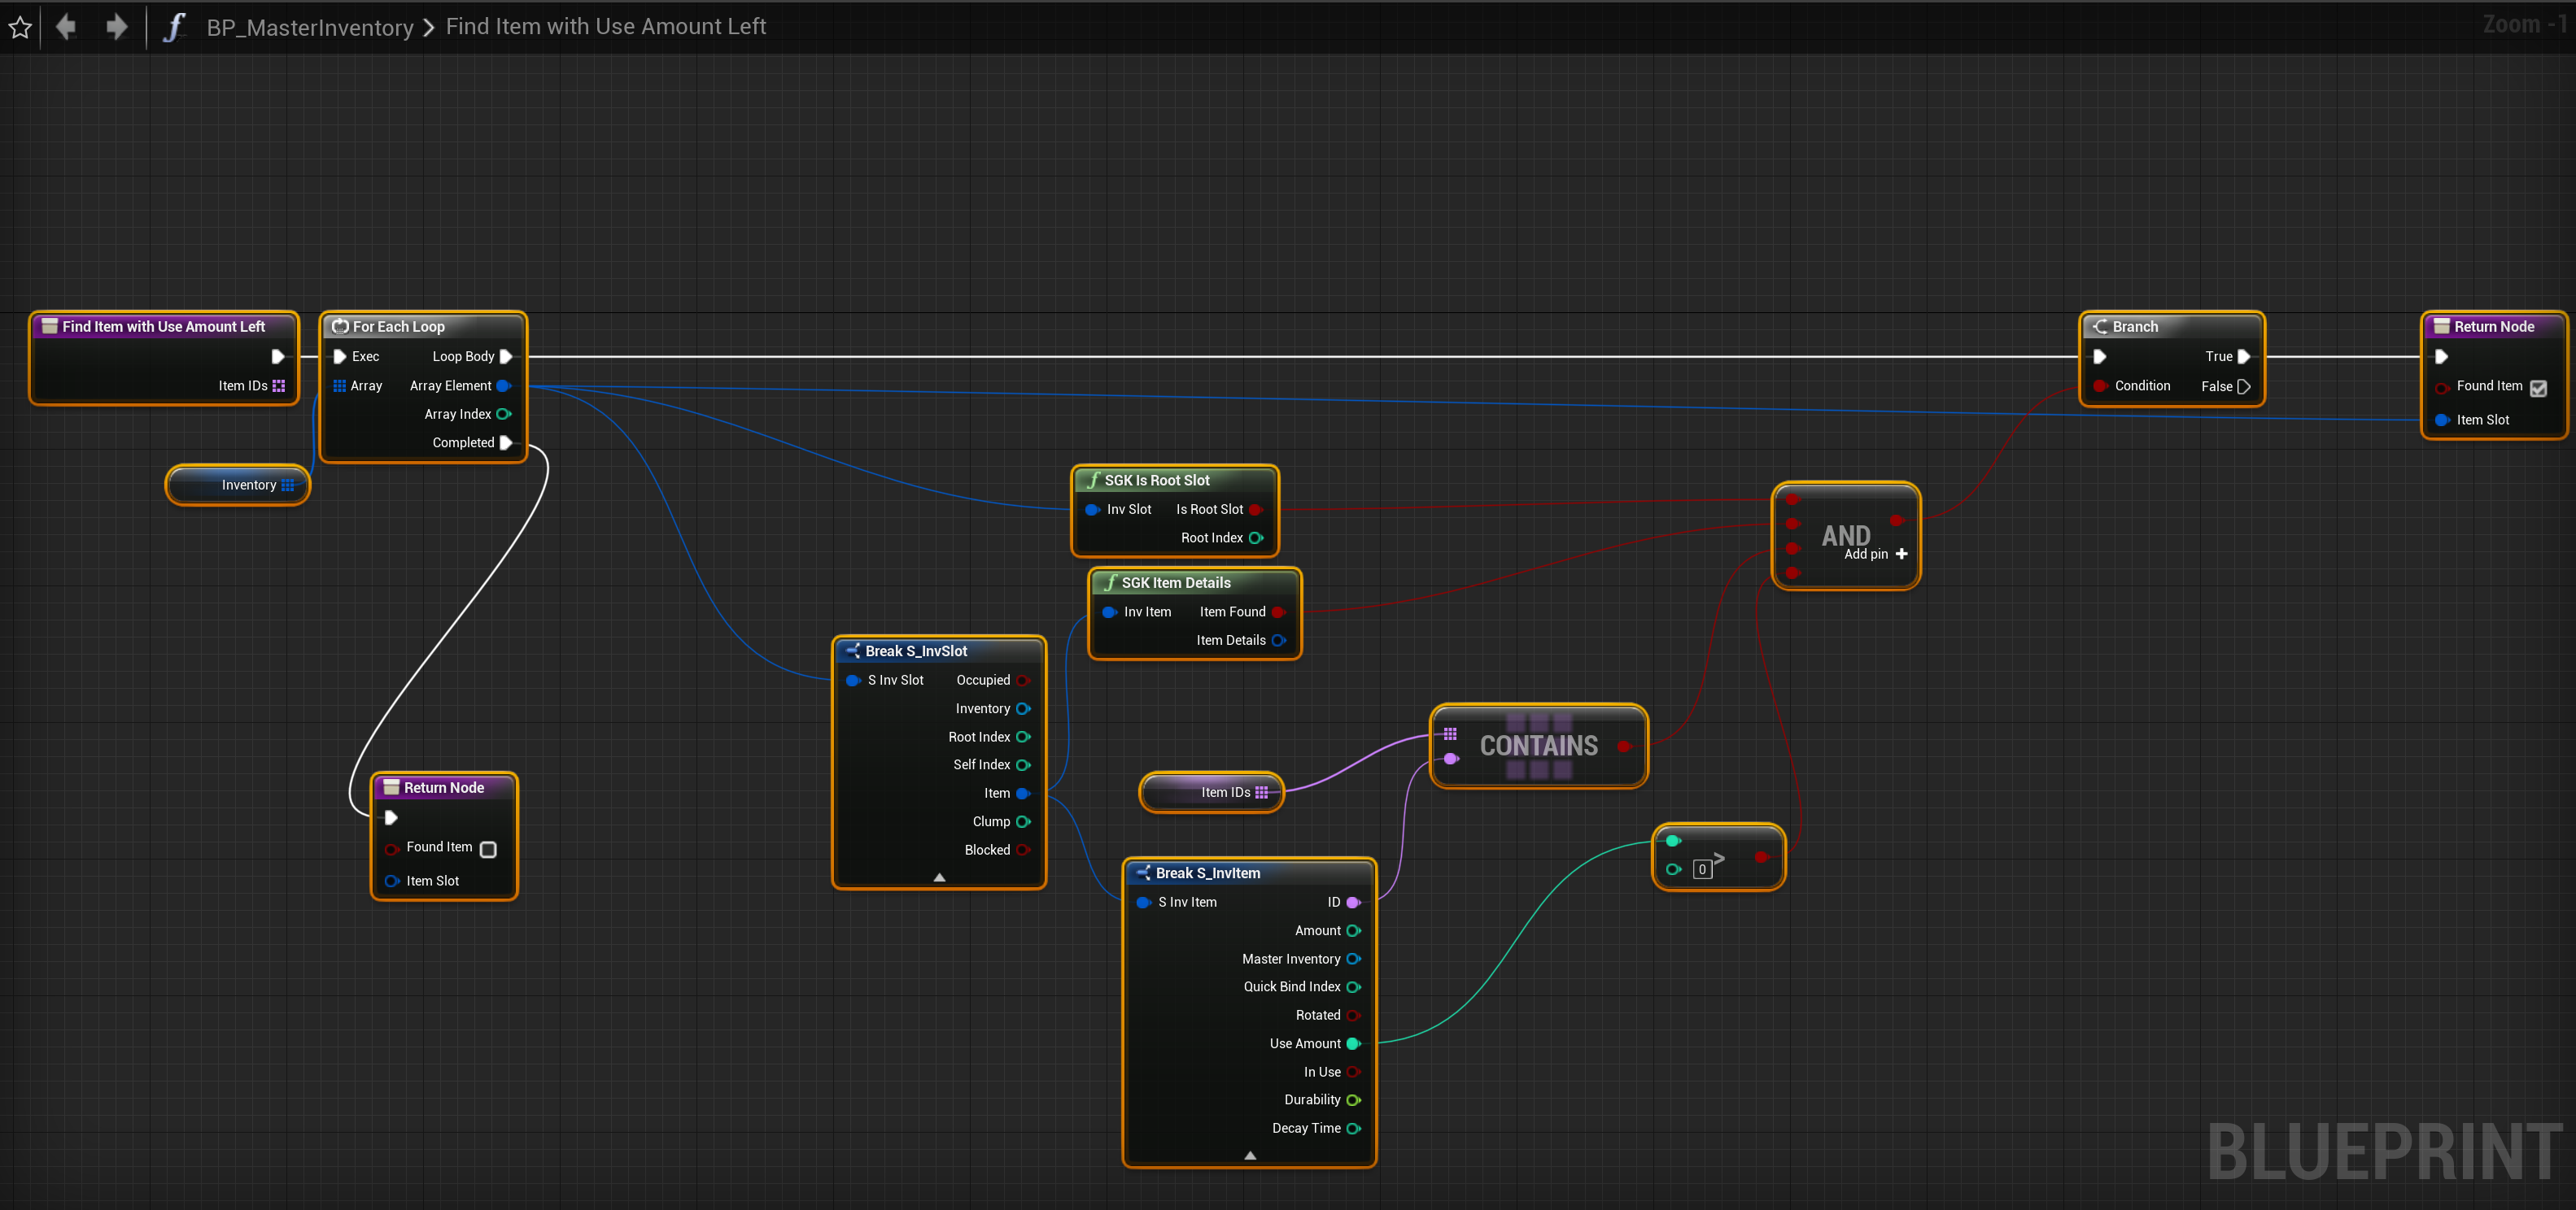Select the Inventory variable node
The height and width of the screenshot is (1210, 2576).
tap(238, 485)
